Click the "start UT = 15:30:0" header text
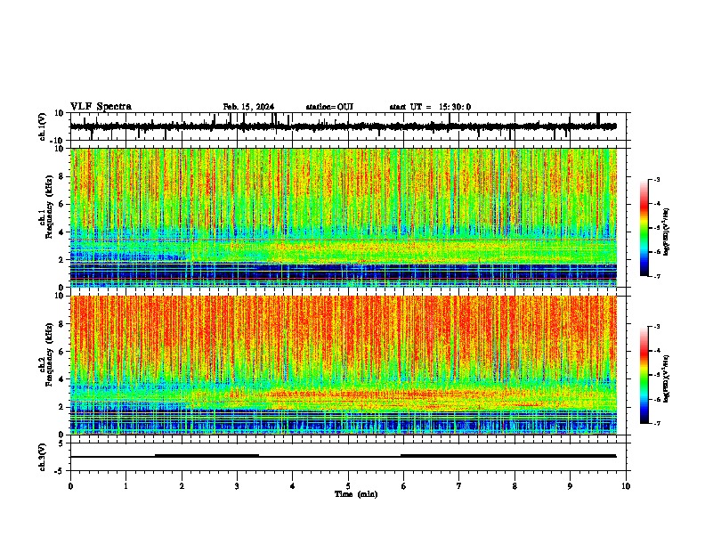 point(430,107)
